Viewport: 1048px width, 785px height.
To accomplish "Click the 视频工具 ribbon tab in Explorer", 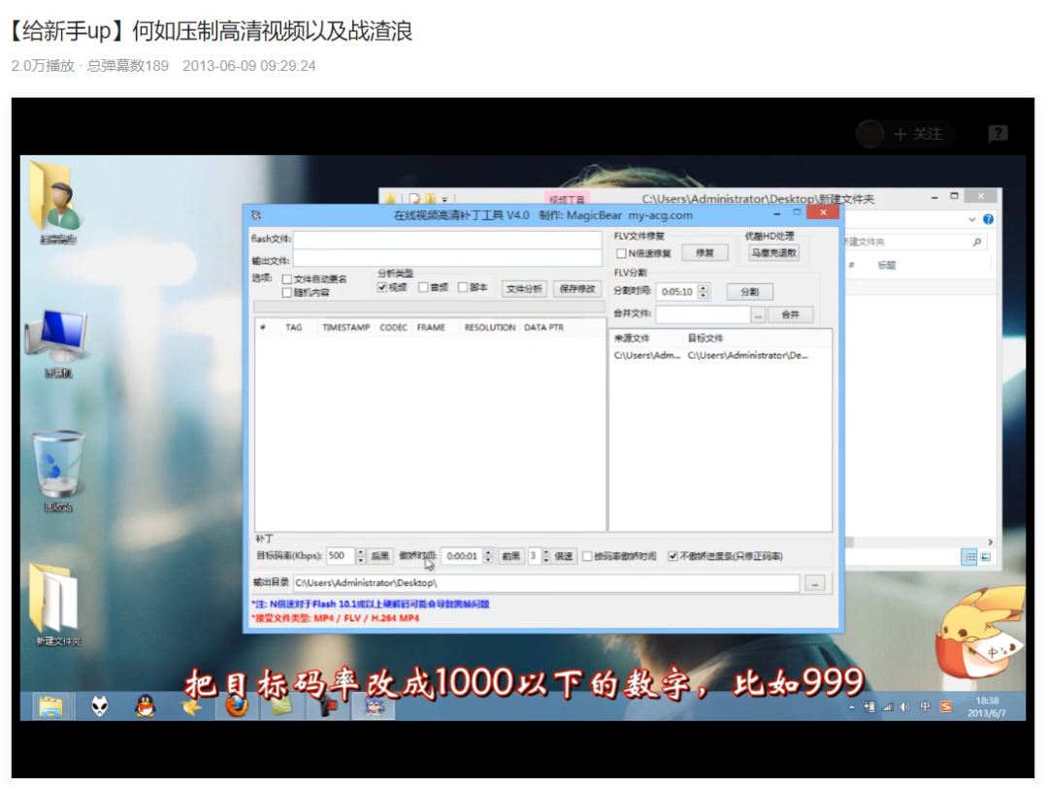I will point(567,198).
